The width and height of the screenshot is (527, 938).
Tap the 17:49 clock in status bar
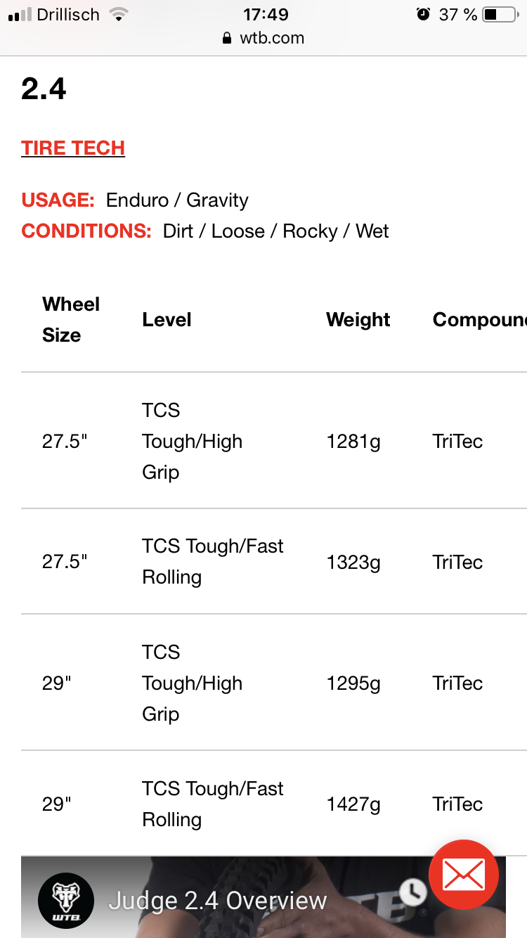point(266,15)
